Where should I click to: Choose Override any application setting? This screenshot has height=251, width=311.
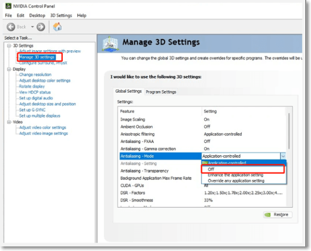(244, 181)
